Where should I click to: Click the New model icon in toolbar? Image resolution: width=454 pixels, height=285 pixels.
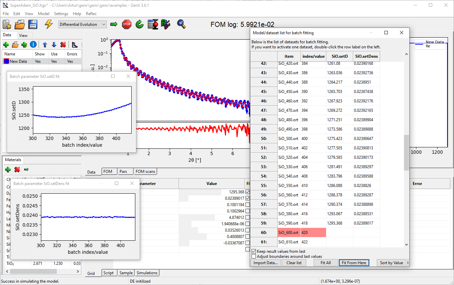[x=7, y=24]
